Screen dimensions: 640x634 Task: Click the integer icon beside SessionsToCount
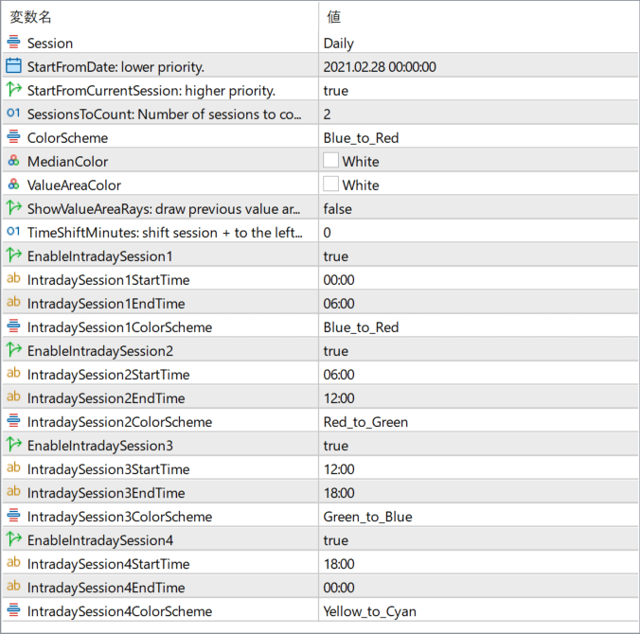(x=13, y=114)
